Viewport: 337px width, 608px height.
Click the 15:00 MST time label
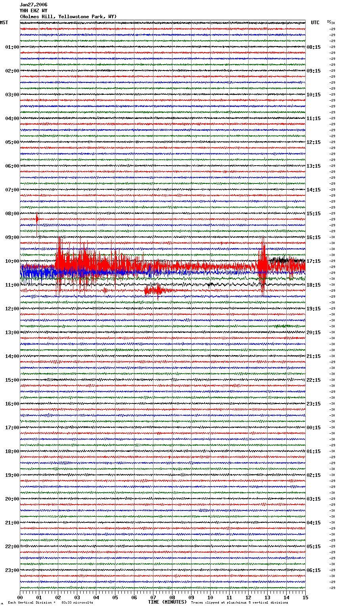(12, 380)
